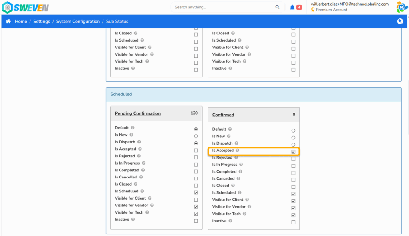409x236 pixels.
Task: Click help icon beside Pending Confirmation Default
Action: [x=133, y=128]
